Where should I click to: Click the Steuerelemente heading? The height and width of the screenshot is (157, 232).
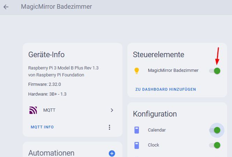(158, 54)
